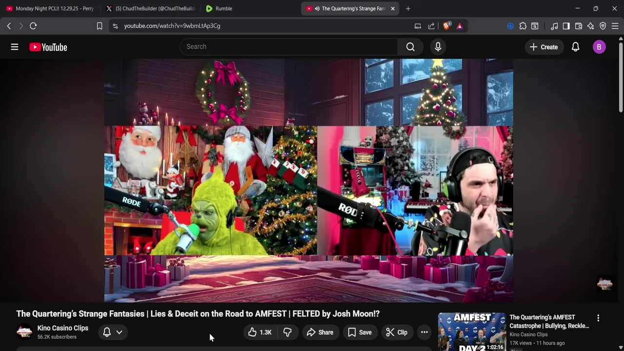Open notification preferences dropdown for Kino Casino Clips

click(113, 332)
